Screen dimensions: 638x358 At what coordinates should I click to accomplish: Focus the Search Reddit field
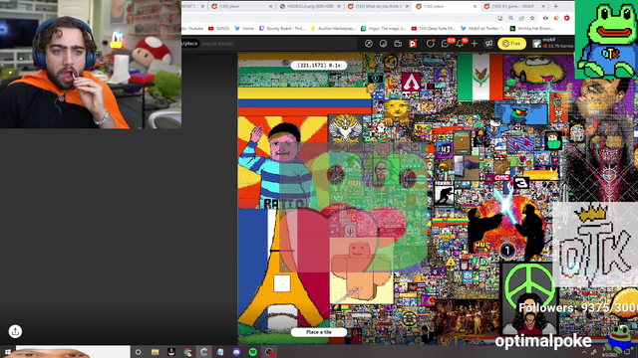[277, 44]
